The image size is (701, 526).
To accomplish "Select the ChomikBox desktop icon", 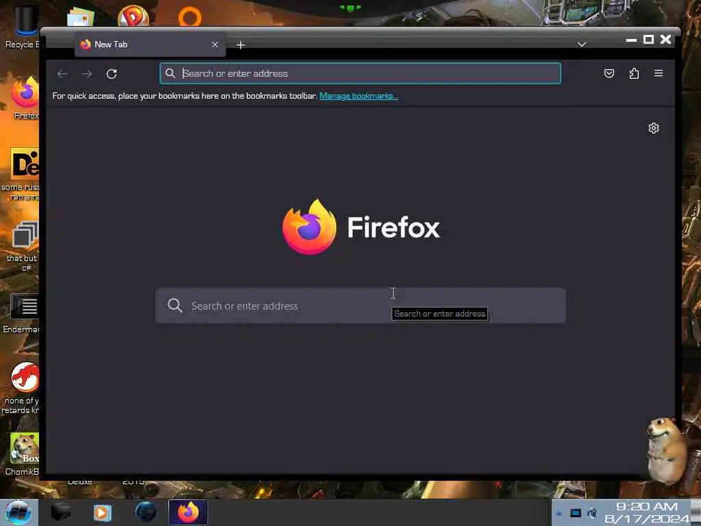I will coord(23,454).
